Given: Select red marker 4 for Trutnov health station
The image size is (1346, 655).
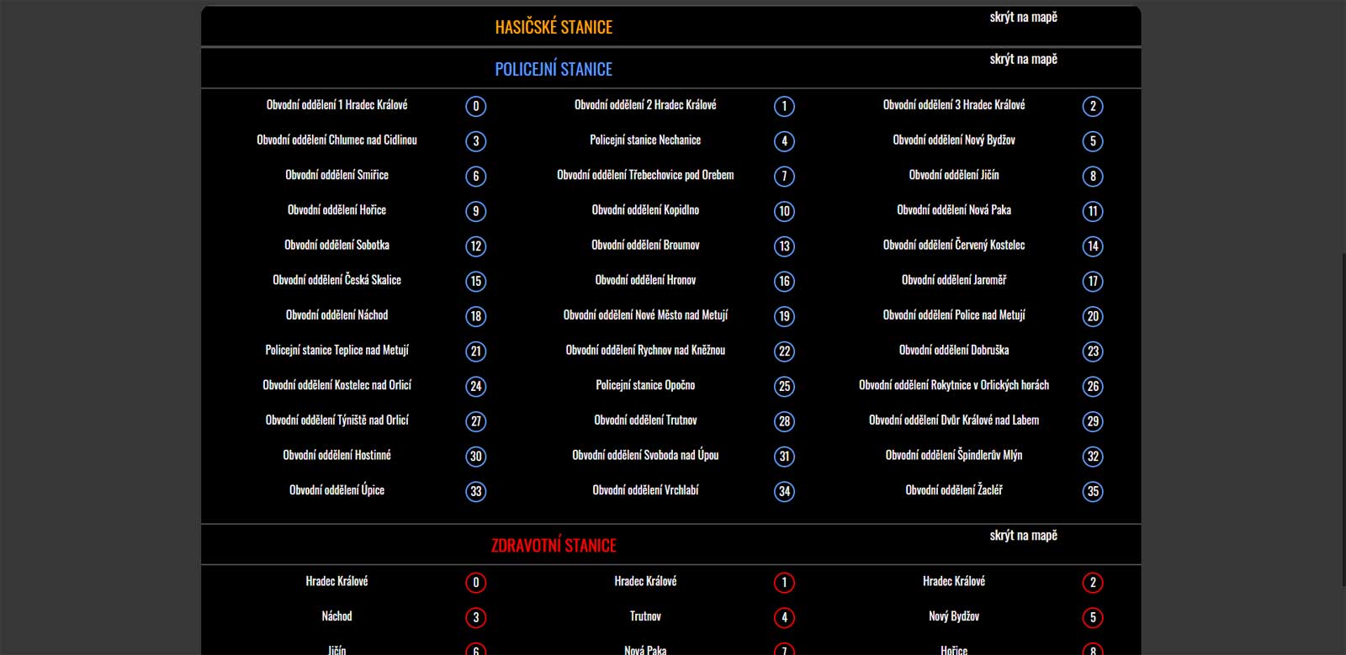Looking at the screenshot, I should [784, 618].
